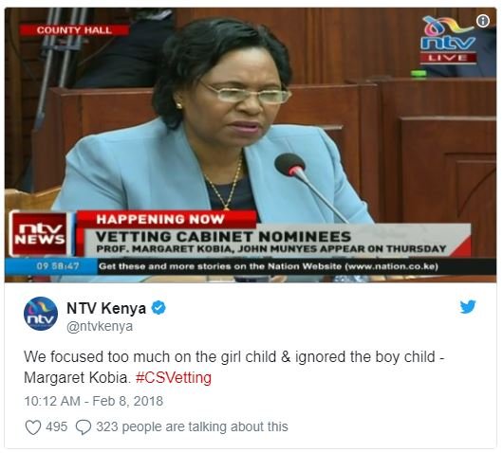Open the tweet's embedded news image
The height and width of the screenshot is (453, 503).
(251, 145)
